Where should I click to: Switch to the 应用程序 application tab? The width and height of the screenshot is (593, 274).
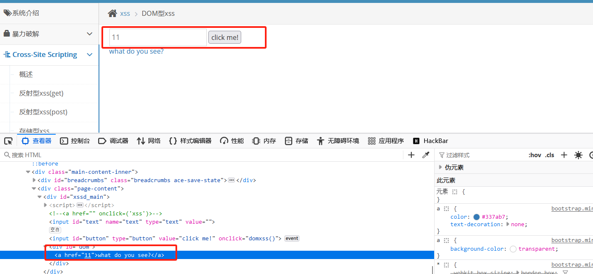386,141
